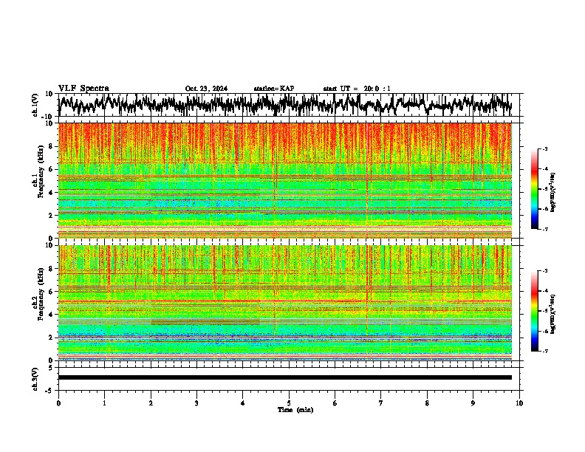Click the 'ch.3(V)' axis label
585x452 pixels.
(35, 379)
